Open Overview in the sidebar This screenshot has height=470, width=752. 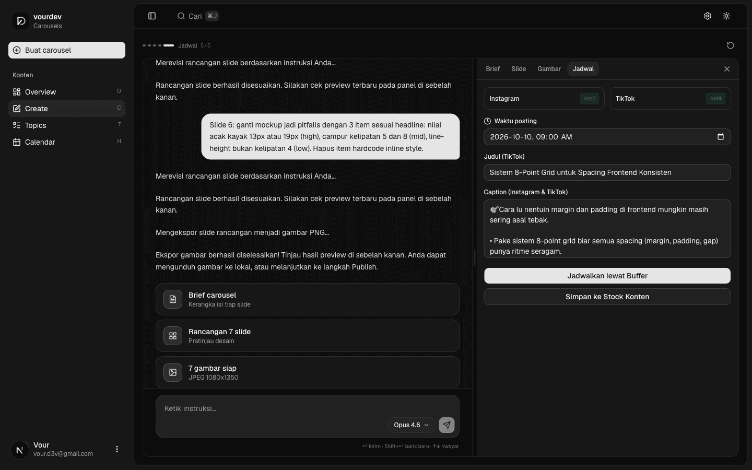click(67, 92)
